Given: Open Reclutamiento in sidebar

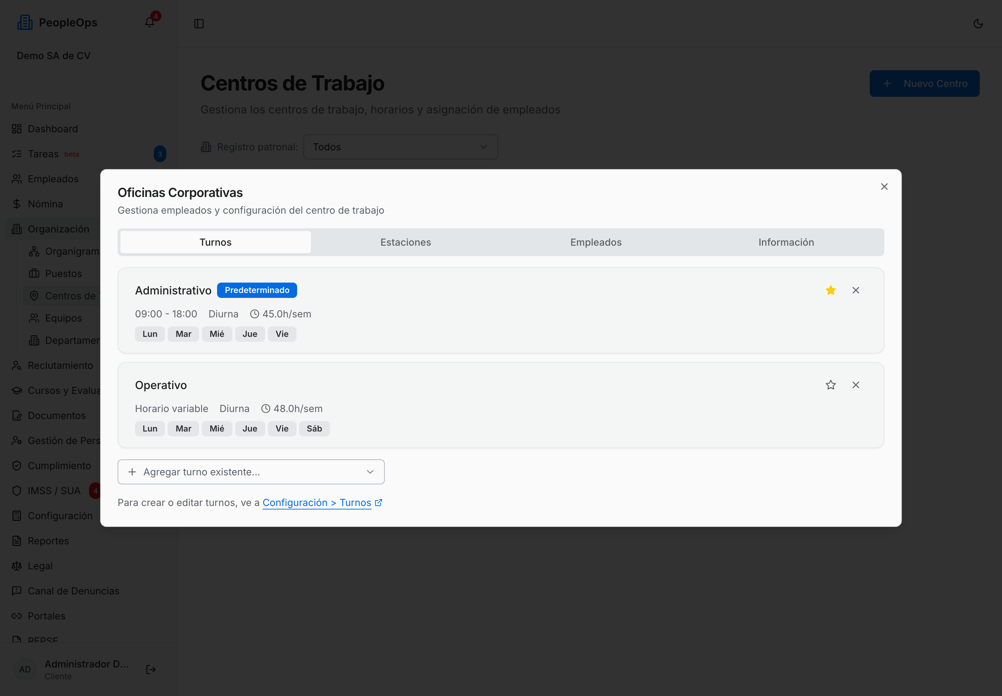Looking at the screenshot, I should pyautogui.click(x=53, y=366).
